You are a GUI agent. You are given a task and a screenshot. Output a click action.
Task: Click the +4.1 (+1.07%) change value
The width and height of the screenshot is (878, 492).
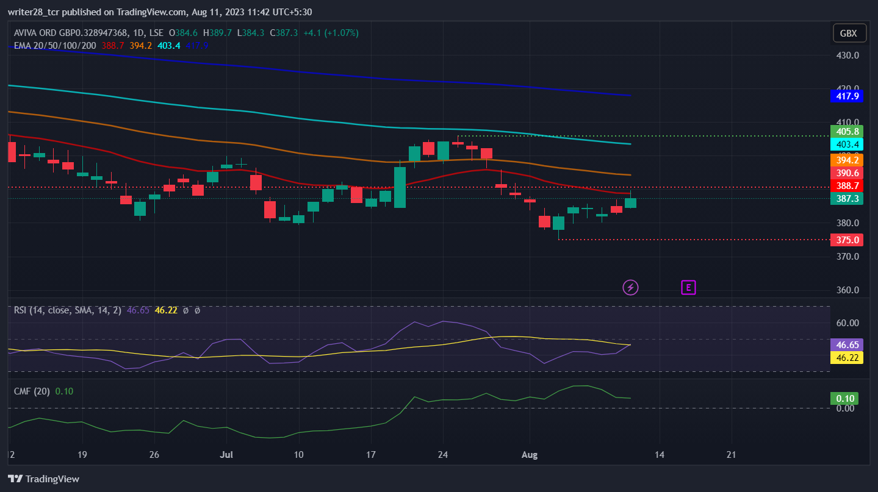pos(333,33)
